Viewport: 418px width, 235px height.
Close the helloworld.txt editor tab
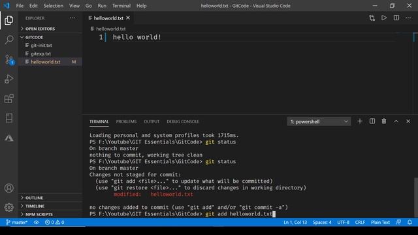[128, 18]
